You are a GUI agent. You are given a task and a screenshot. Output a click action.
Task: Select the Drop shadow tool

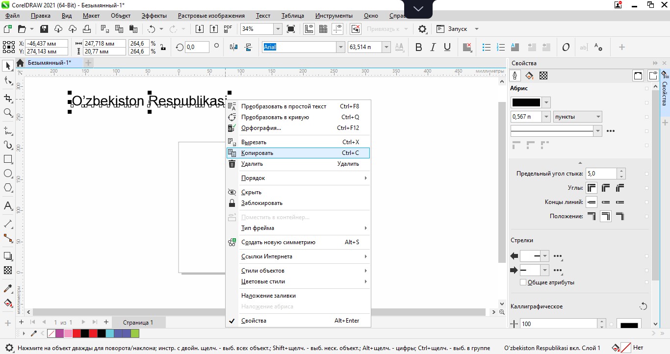(x=7, y=256)
